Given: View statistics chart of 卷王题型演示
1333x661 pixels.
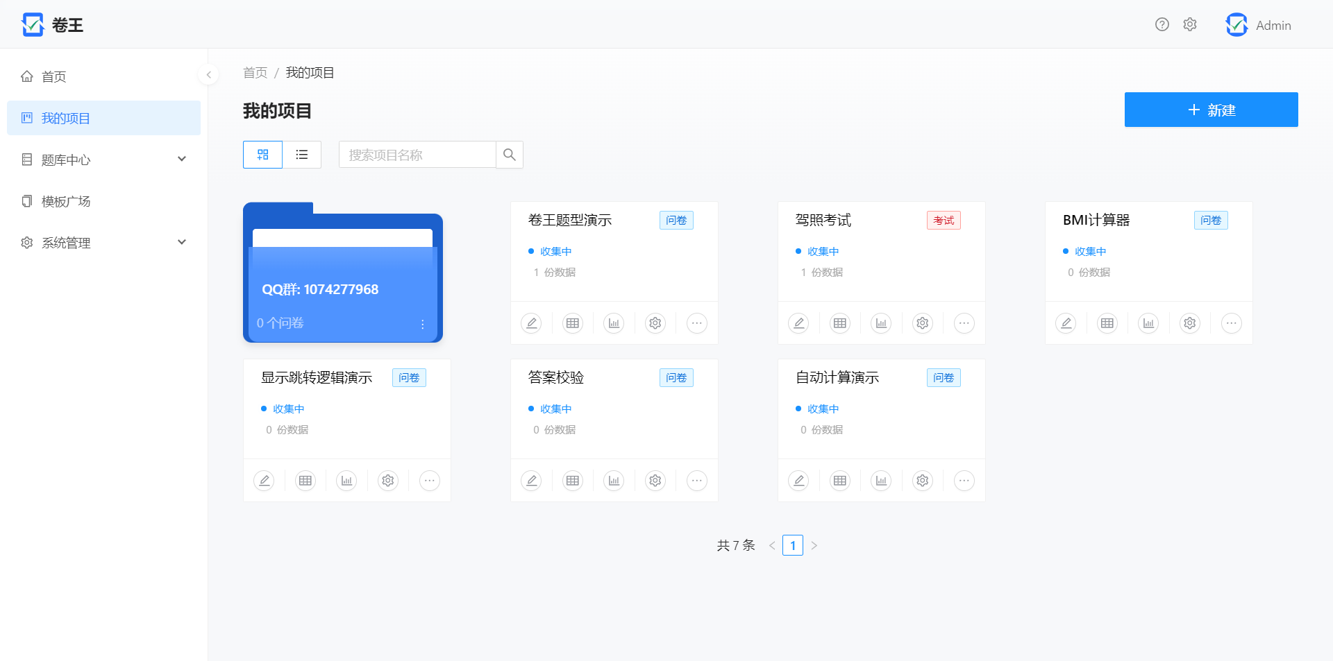Looking at the screenshot, I should 614,323.
